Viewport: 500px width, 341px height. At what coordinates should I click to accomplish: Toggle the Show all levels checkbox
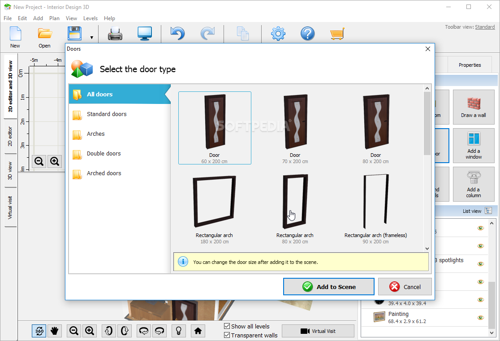pyautogui.click(x=227, y=326)
